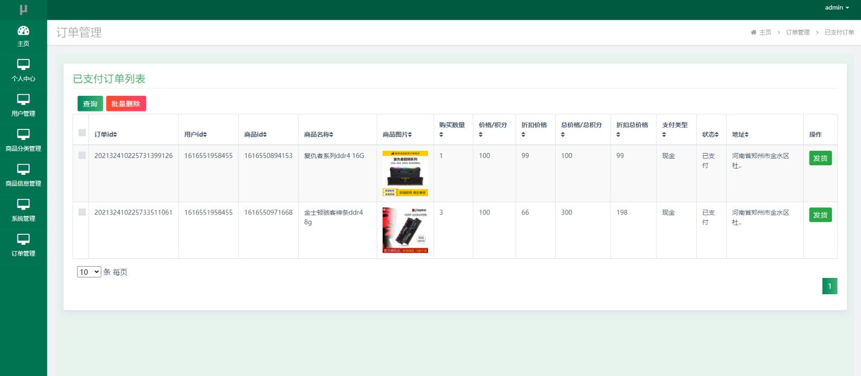Click the 查询 search button
The height and width of the screenshot is (376, 861).
pyautogui.click(x=90, y=104)
